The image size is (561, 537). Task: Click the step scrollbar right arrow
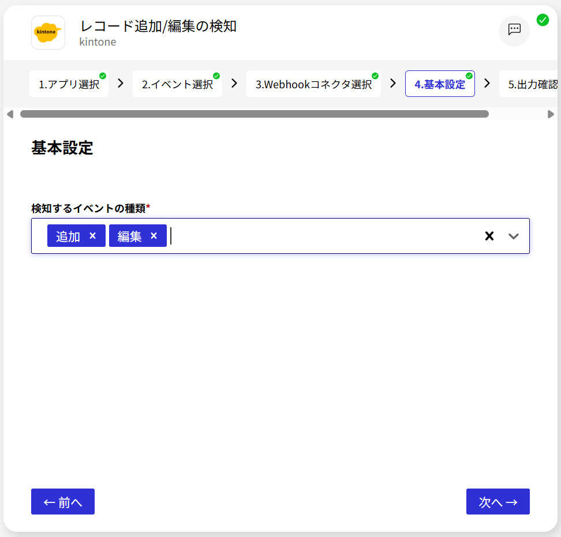point(551,114)
